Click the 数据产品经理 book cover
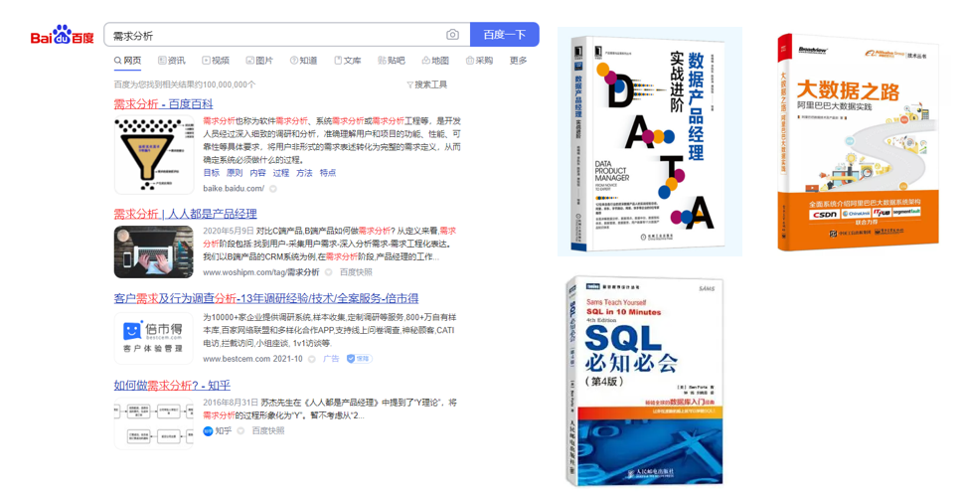Image resolution: width=965 pixels, height=493 pixels. 648,144
